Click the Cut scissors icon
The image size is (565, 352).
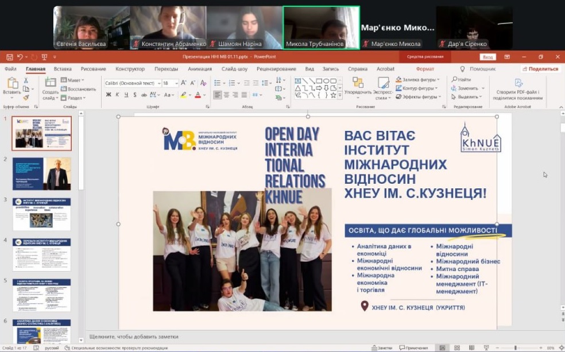click(26, 80)
